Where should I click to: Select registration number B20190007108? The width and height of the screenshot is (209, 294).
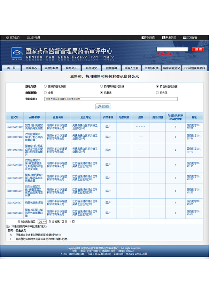[x=15, y=150]
